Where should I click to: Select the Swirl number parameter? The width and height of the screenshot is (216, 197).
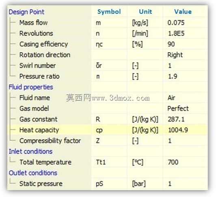point(38,66)
